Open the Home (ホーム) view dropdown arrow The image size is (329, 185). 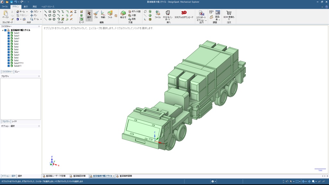pos(27,12)
